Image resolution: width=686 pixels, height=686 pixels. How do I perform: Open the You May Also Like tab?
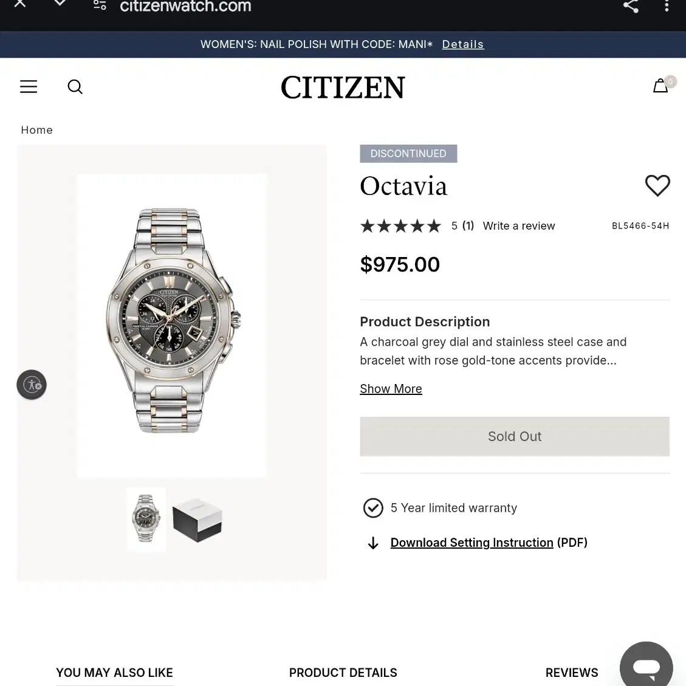[114, 673]
